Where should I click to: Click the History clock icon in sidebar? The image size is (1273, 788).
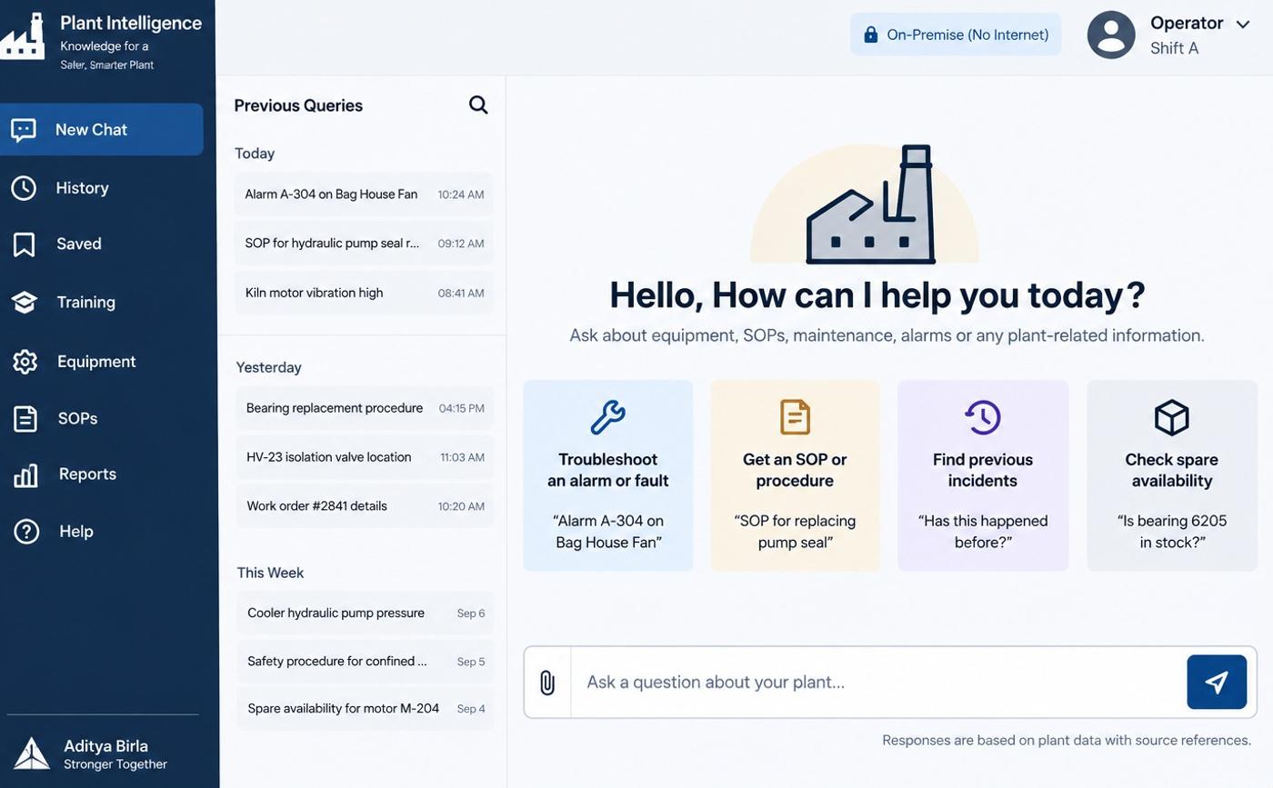pos(24,188)
